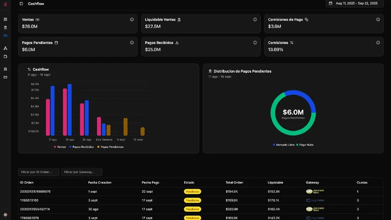Click the info icon on Pagos Recibidos card
Viewport: 391px width, 220px height.
point(255,43)
